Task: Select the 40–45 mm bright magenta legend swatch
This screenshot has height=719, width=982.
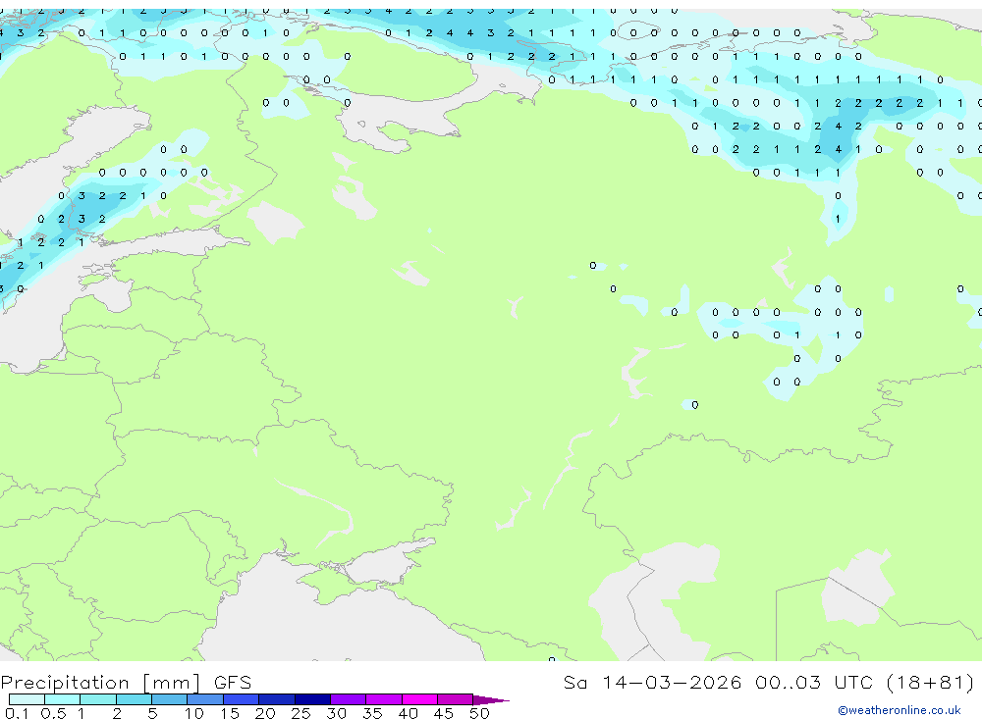Action: point(419,699)
